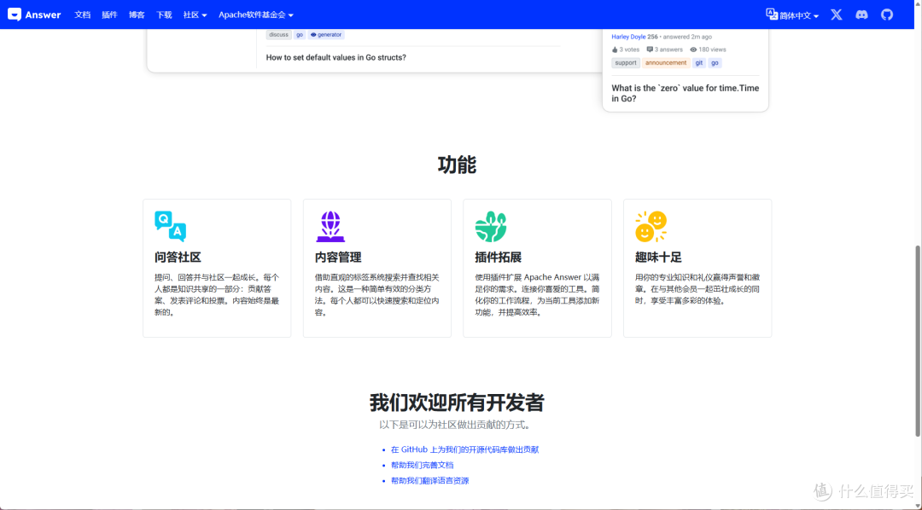Open the GitHub icon in navbar

[887, 14]
